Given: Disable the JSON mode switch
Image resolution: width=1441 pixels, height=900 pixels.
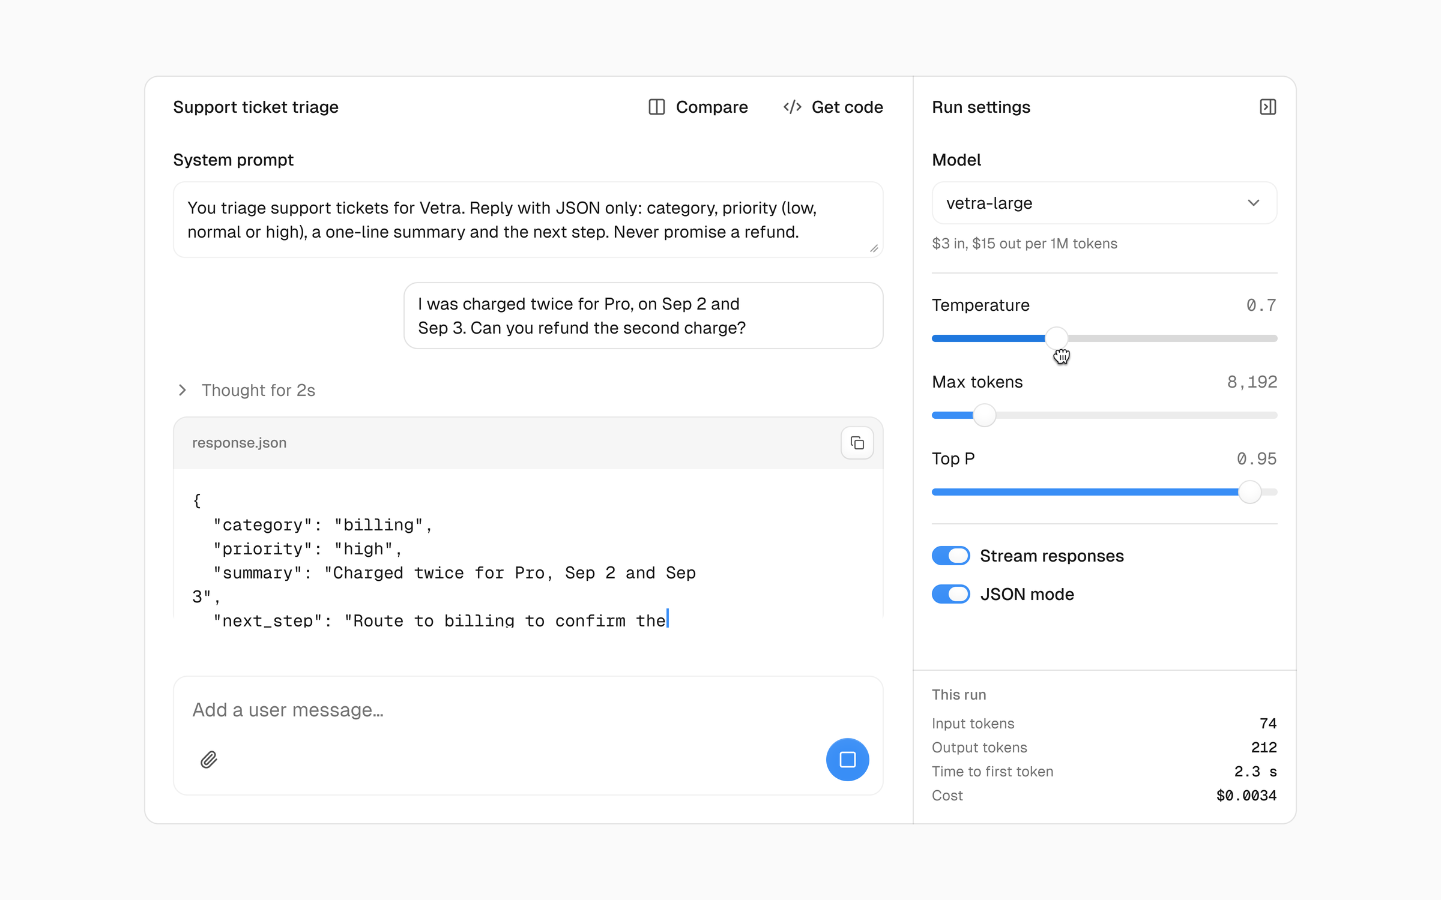Looking at the screenshot, I should tap(950, 594).
